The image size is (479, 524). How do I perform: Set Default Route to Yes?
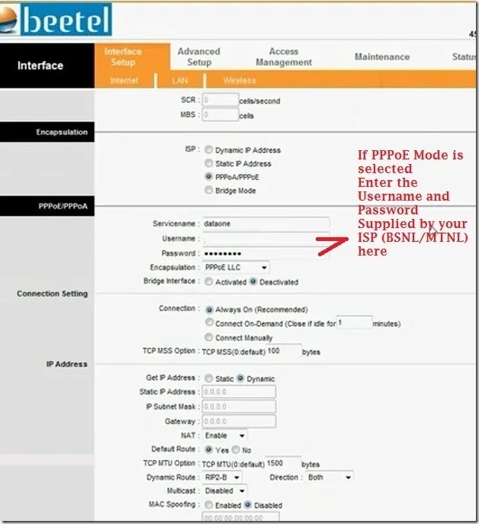pyautogui.click(x=208, y=449)
